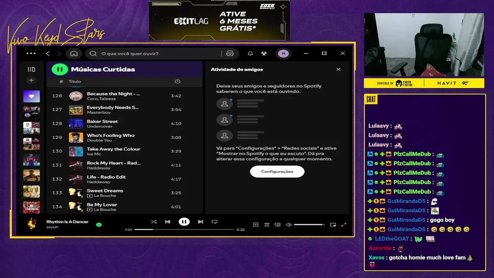Pause from the green Músicas Curtidas button
This screenshot has width=494, height=278.
(x=60, y=69)
